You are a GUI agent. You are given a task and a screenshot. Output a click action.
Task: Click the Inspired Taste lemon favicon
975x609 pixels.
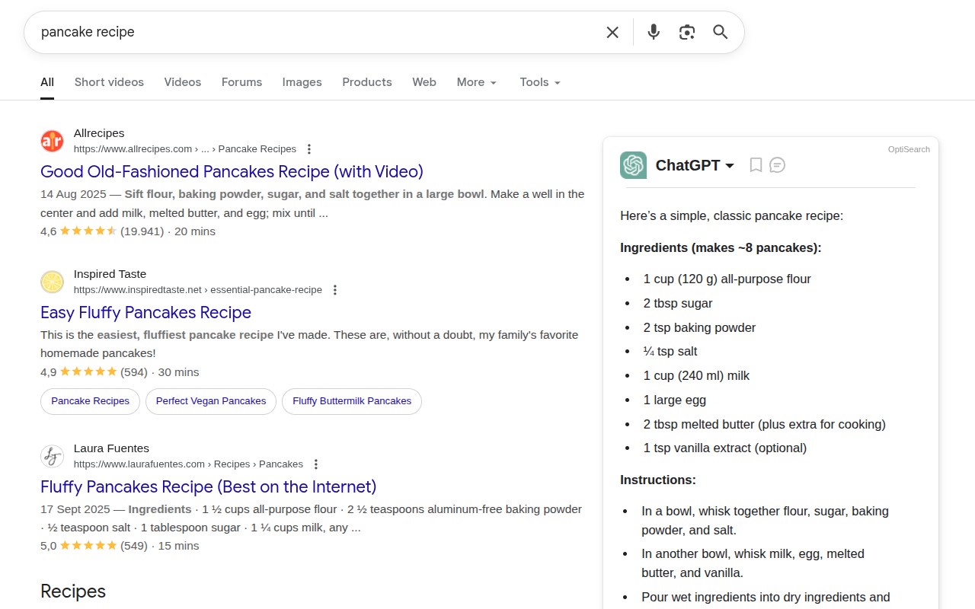tap(52, 281)
